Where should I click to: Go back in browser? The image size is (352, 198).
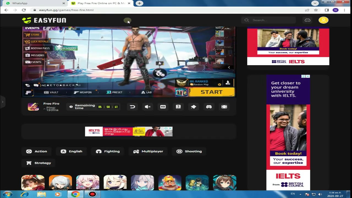coord(6,10)
